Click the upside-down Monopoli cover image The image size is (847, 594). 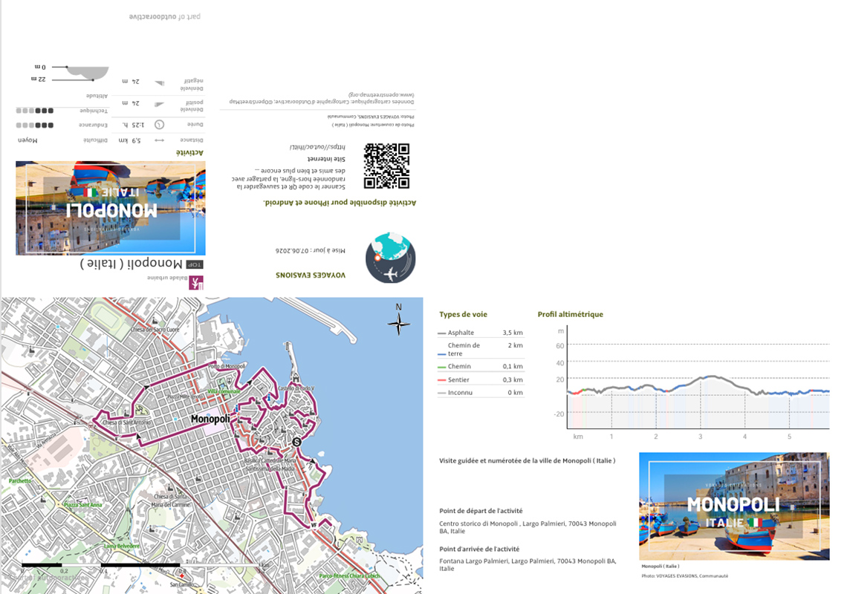click(111, 208)
